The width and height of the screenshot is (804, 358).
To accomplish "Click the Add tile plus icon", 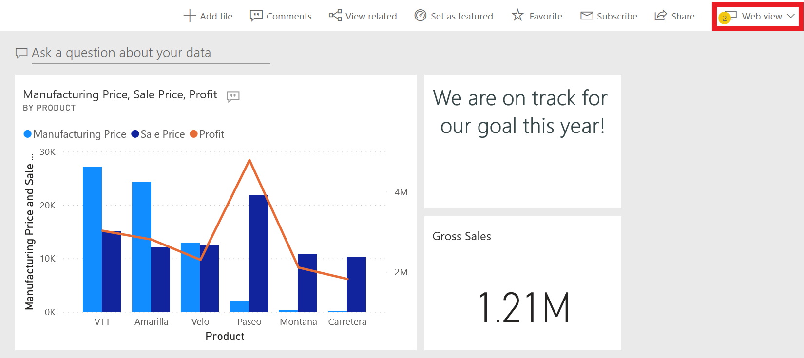I will (x=190, y=16).
